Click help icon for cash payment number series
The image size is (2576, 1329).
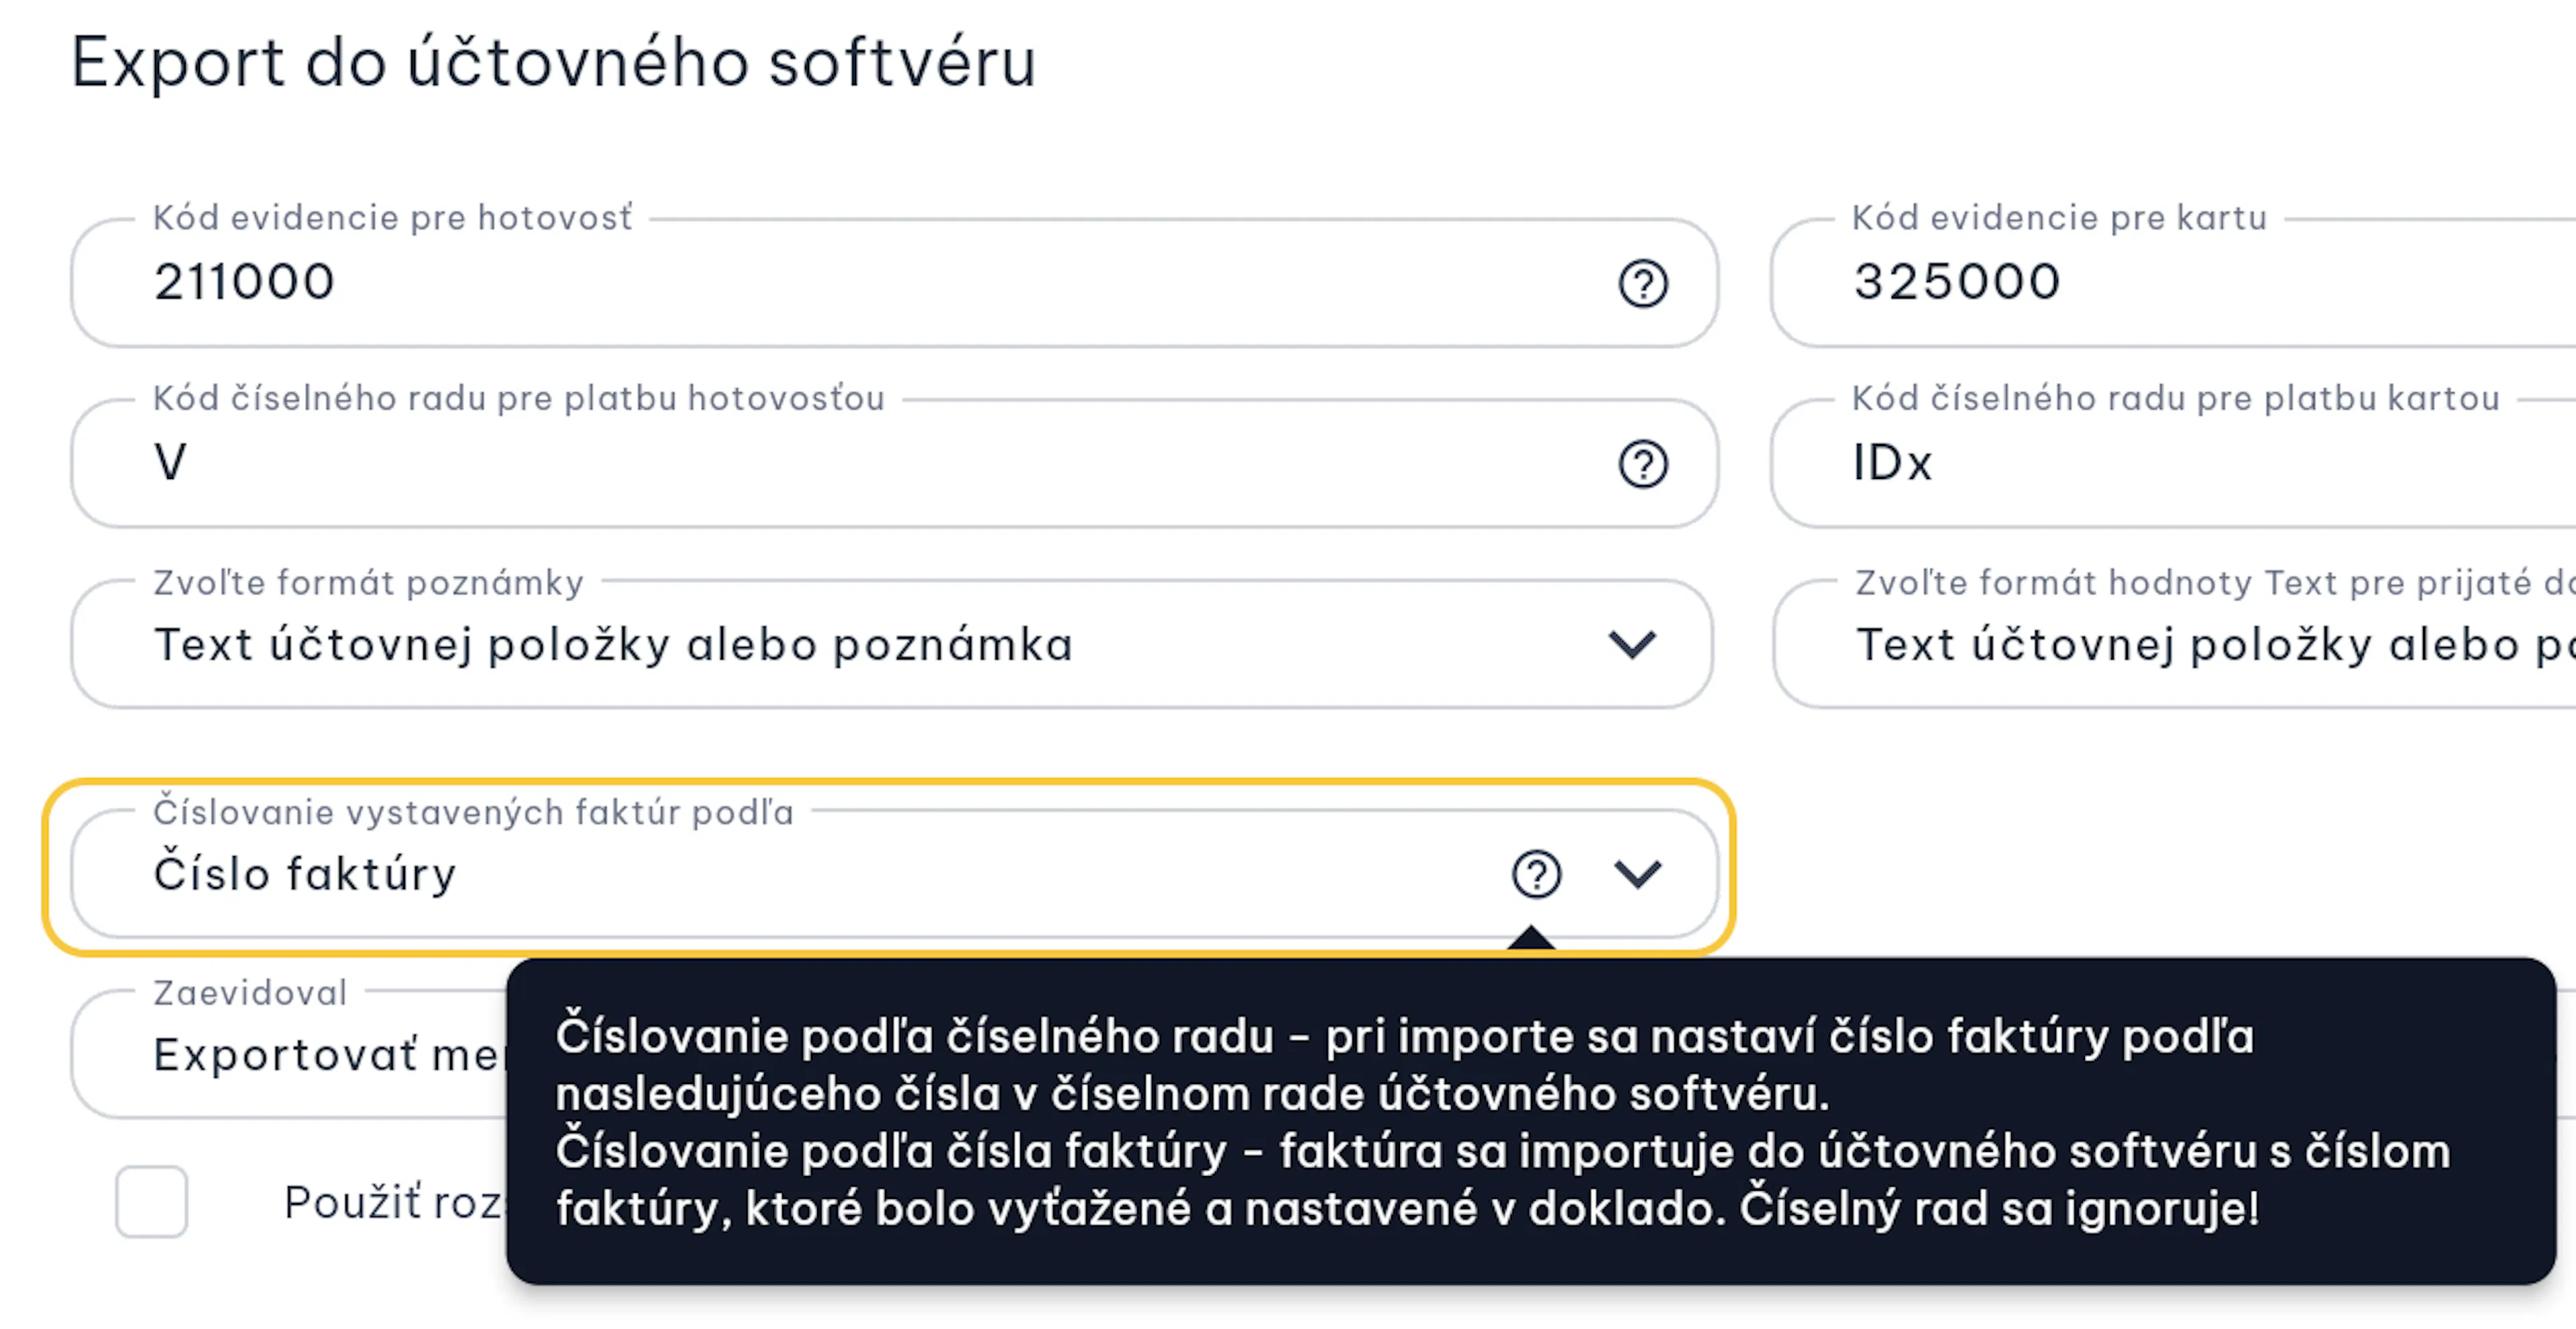(1643, 464)
